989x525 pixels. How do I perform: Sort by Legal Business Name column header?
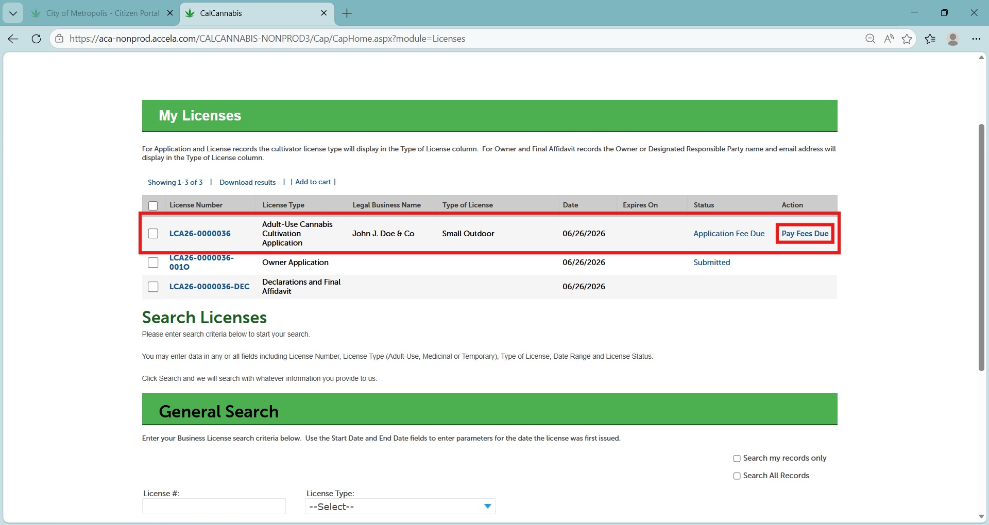tap(386, 205)
